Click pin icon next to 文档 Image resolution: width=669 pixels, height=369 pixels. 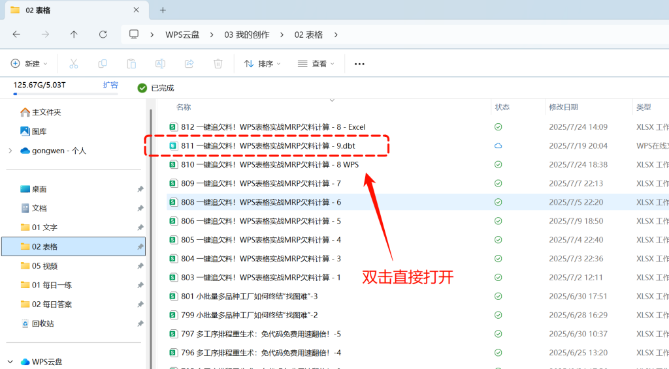pyautogui.click(x=140, y=208)
